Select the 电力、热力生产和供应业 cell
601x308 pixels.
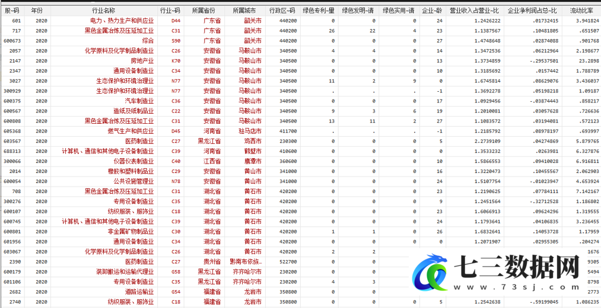(x=122, y=20)
